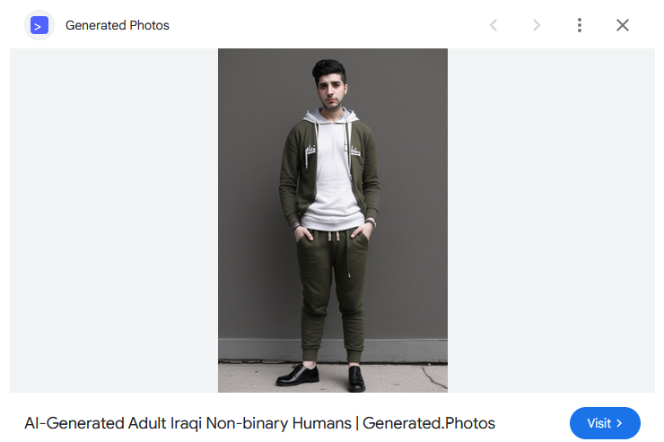Open the Generated Photos source name

click(x=118, y=25)
